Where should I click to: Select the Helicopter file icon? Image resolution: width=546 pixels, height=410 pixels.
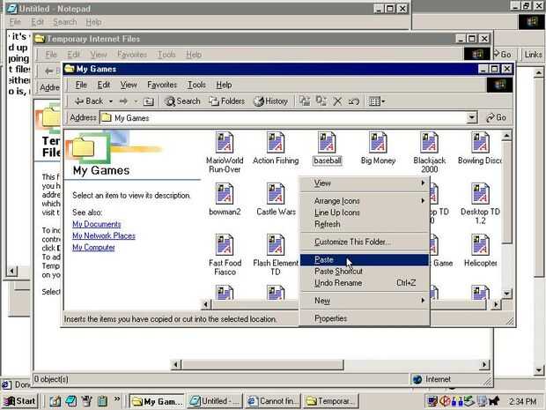point(480,245)
